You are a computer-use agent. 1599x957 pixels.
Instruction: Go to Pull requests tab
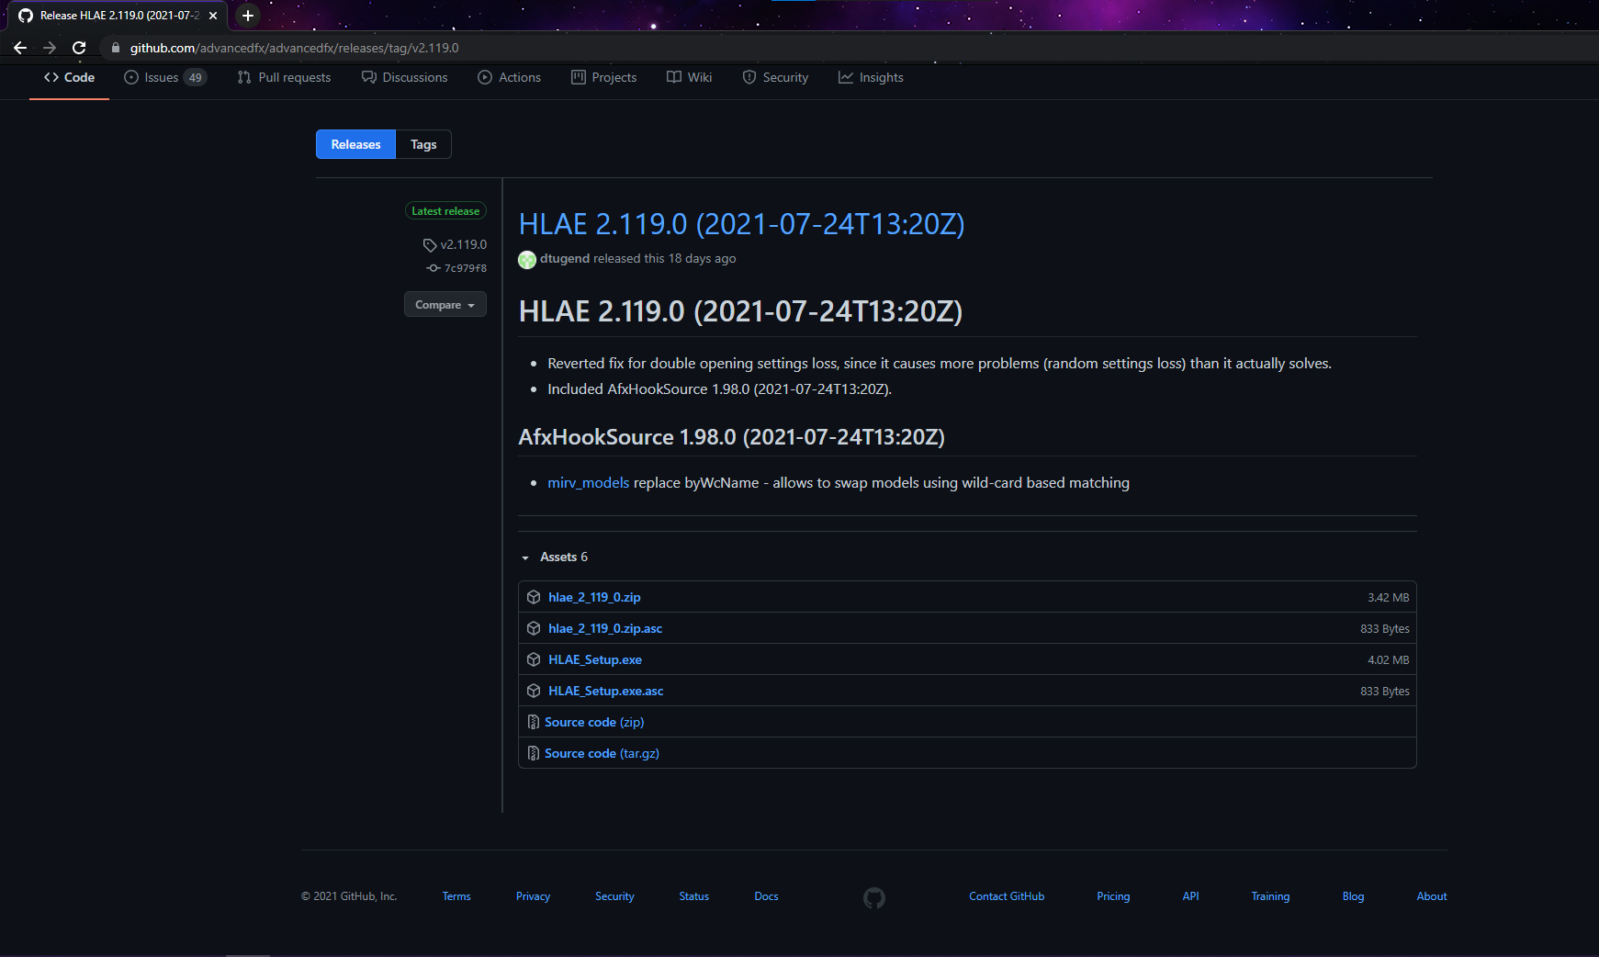tap(284, 77)
